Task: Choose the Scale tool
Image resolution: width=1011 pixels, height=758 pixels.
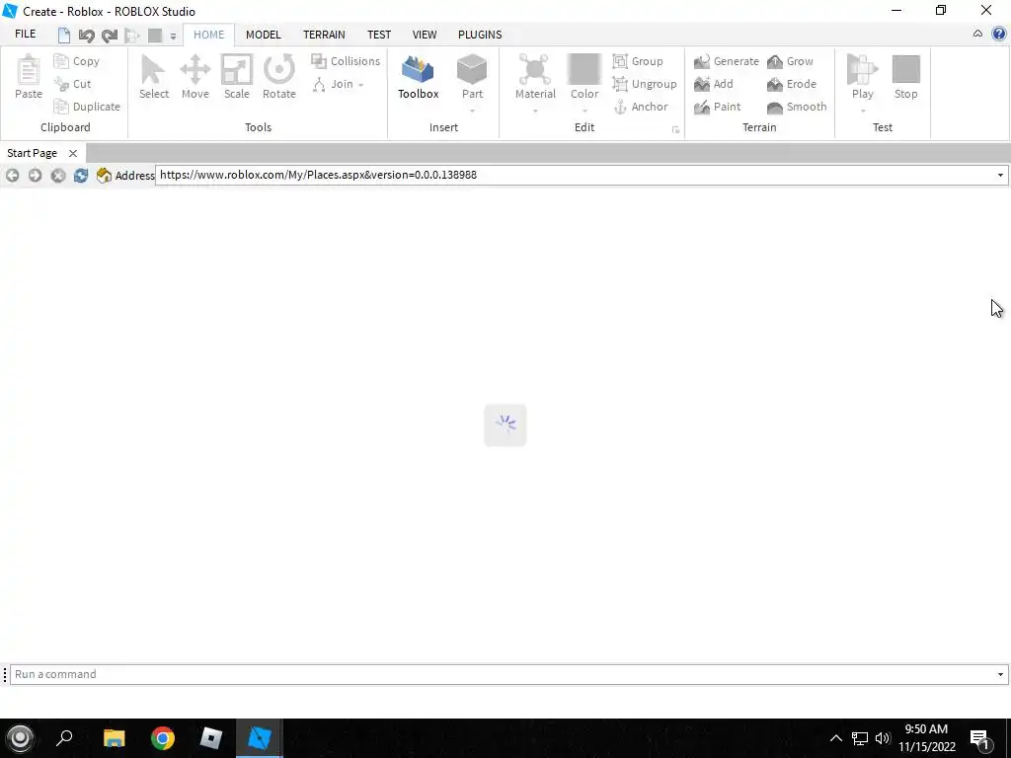Action: tap(237, 77)
